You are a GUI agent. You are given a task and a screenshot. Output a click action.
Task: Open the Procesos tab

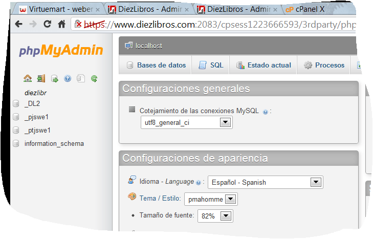(323, 65)
